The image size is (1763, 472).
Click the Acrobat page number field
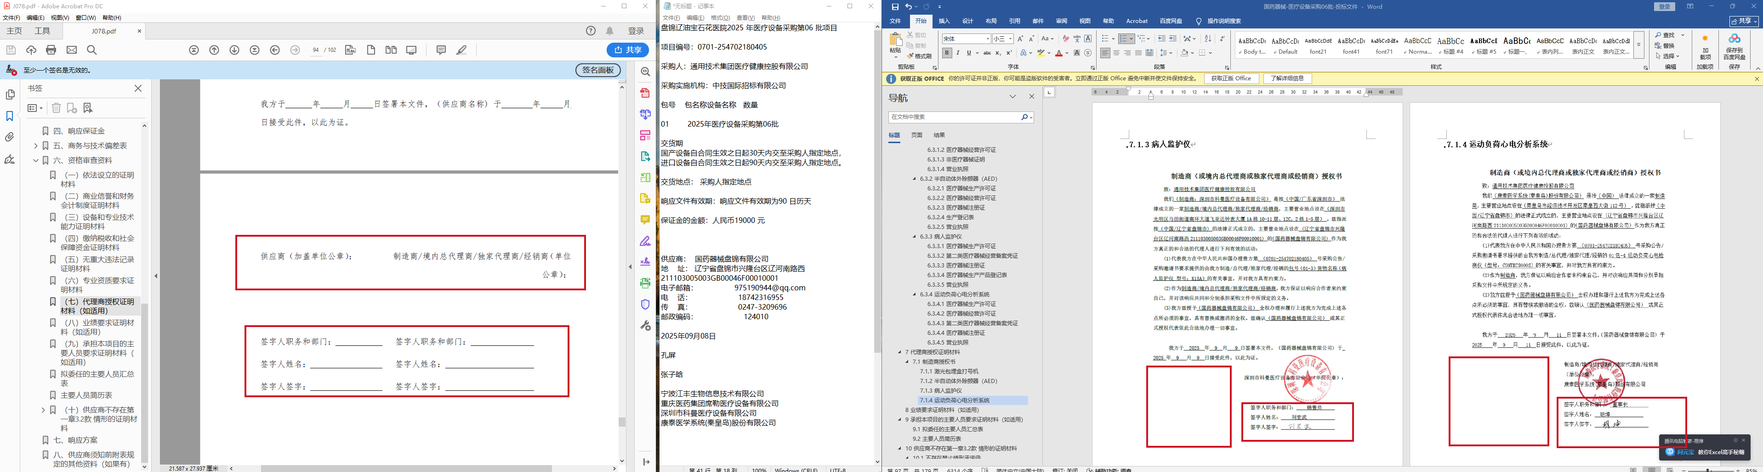pyautogui.click(x=315, y=50)
